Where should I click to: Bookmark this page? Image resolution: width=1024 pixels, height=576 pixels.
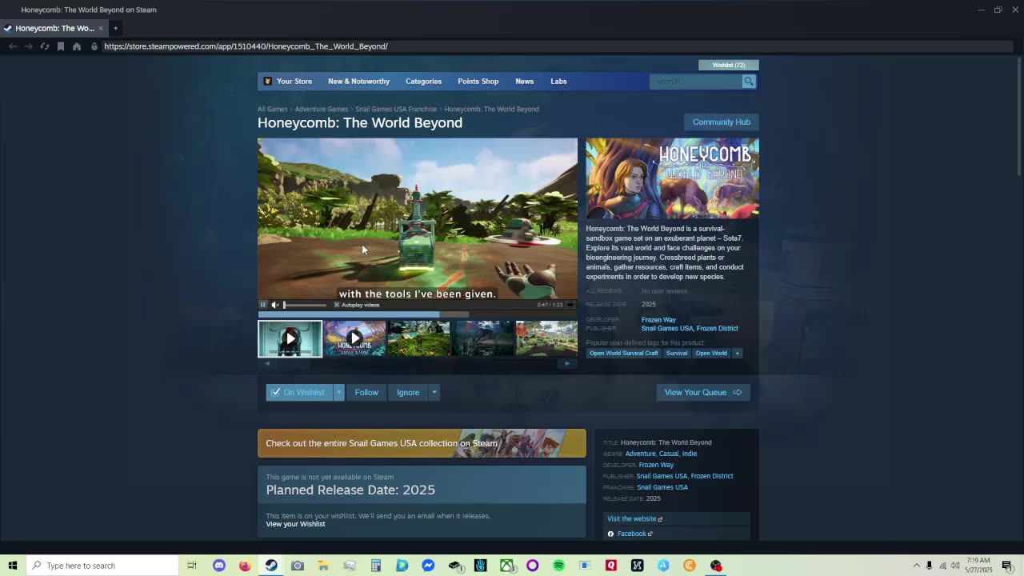pyautogui.click(x=61, y=46)
